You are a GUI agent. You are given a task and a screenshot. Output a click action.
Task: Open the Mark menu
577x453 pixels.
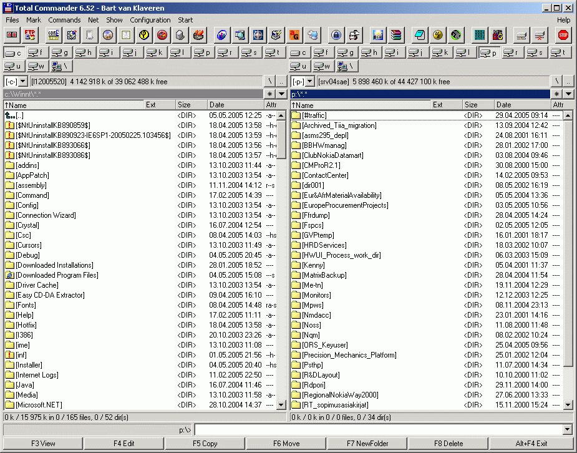34,20
